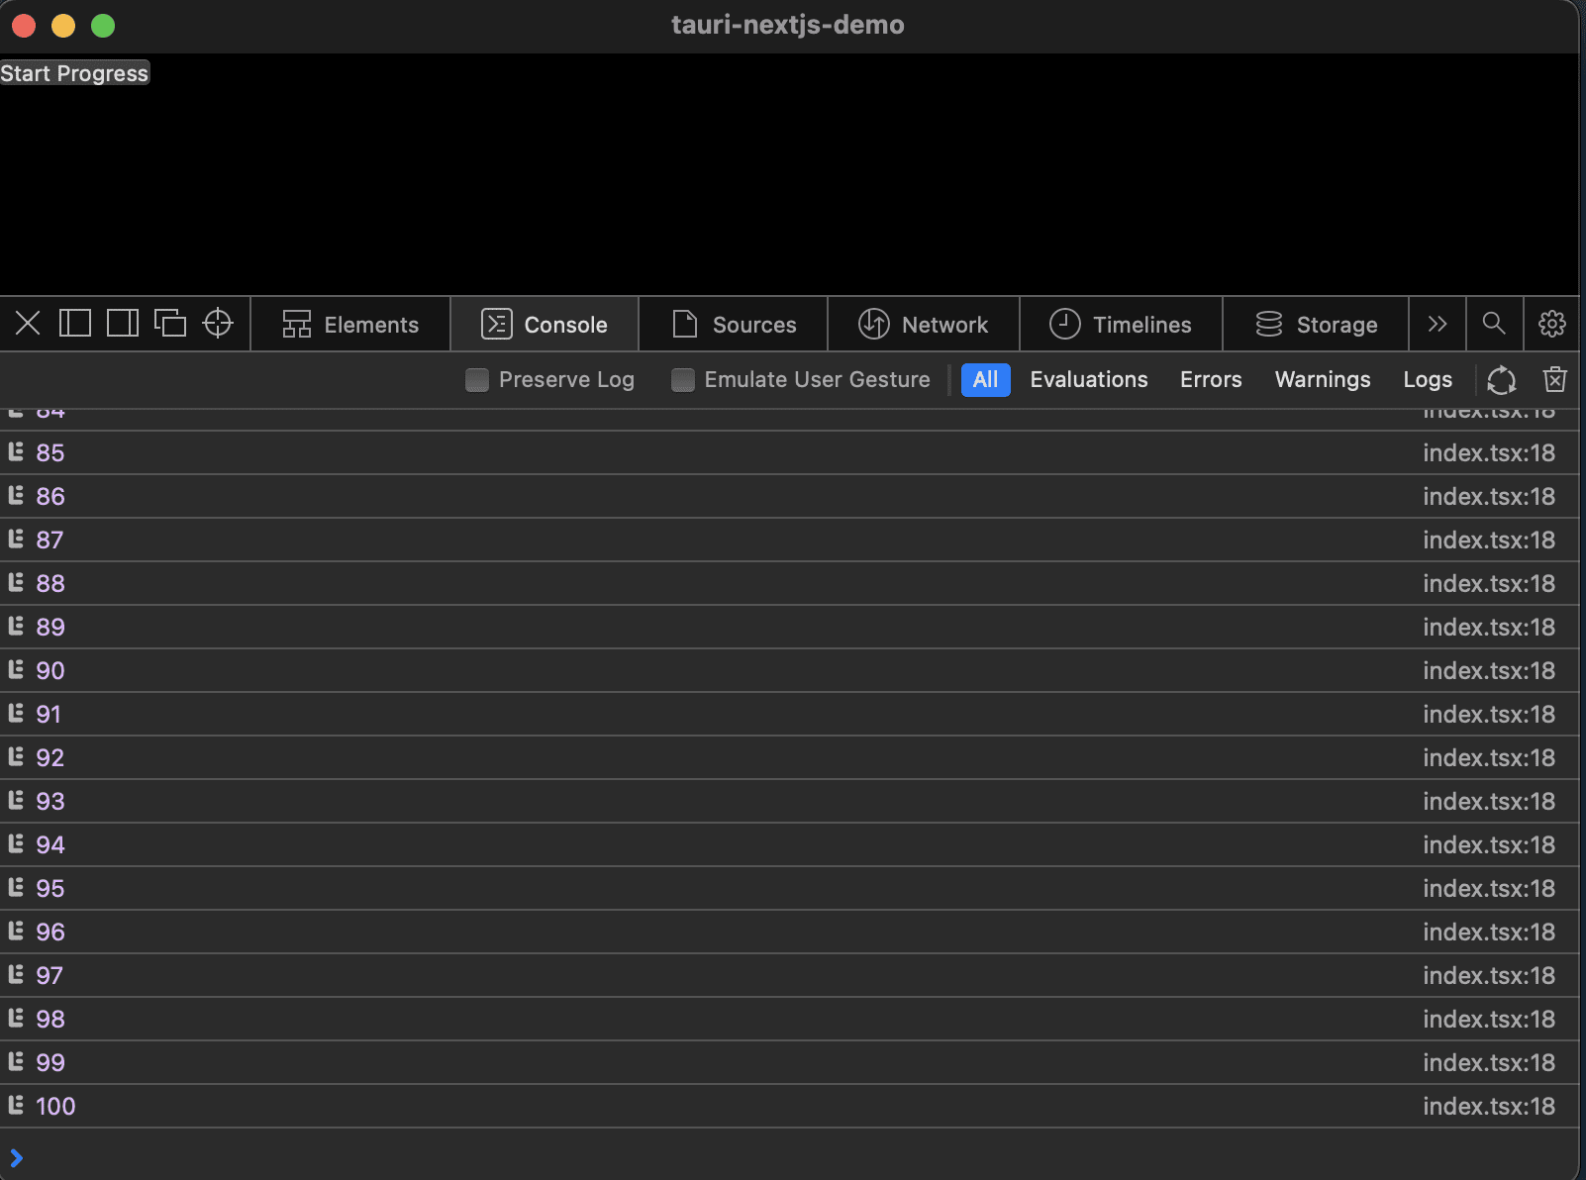Open the inspector search magnifier

coord(1494,324)
